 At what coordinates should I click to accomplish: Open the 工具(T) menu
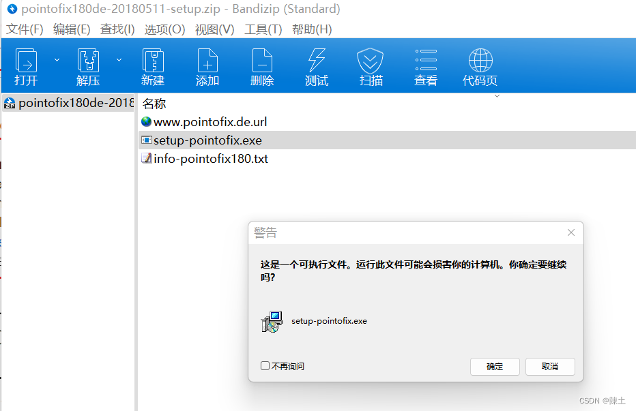click(x=263, y=29)
